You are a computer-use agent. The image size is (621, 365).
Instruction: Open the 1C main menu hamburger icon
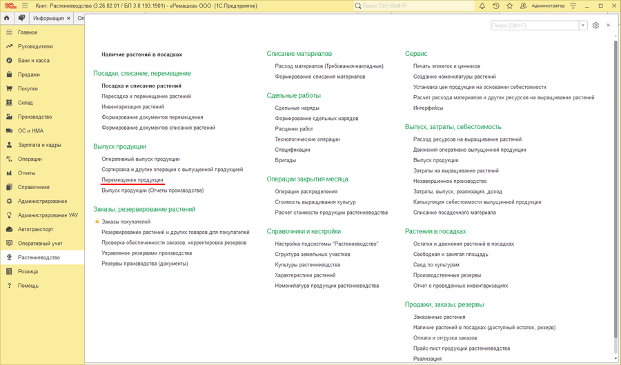click(x=25, y=6)
